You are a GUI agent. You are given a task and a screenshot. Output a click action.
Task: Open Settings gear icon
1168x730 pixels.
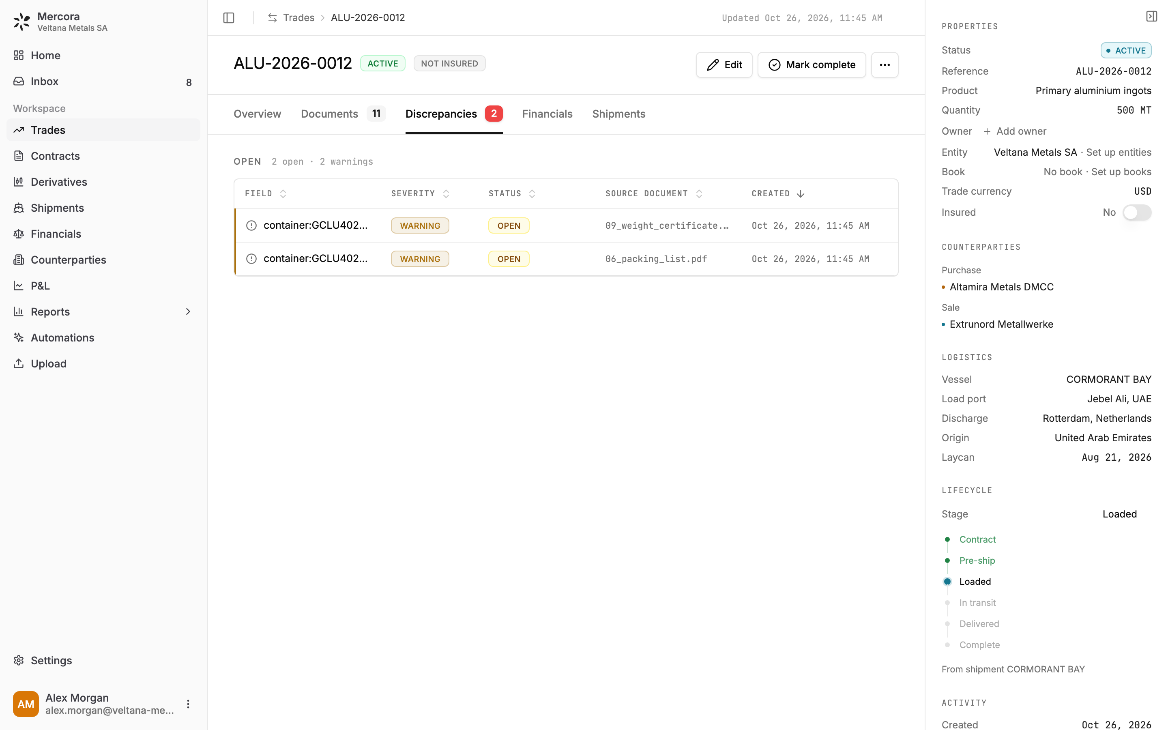(x=19, y=660)
